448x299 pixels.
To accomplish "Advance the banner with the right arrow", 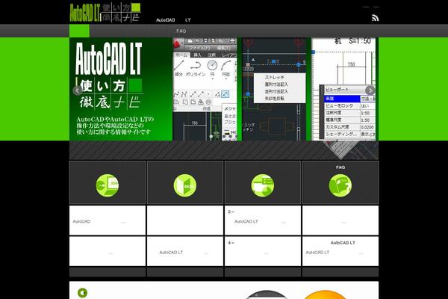I will click(x=370, y=90).
